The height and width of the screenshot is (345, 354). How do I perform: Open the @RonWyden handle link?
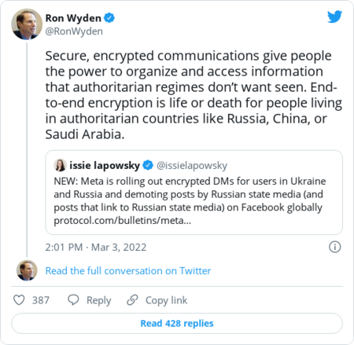[x=74, y=31]
